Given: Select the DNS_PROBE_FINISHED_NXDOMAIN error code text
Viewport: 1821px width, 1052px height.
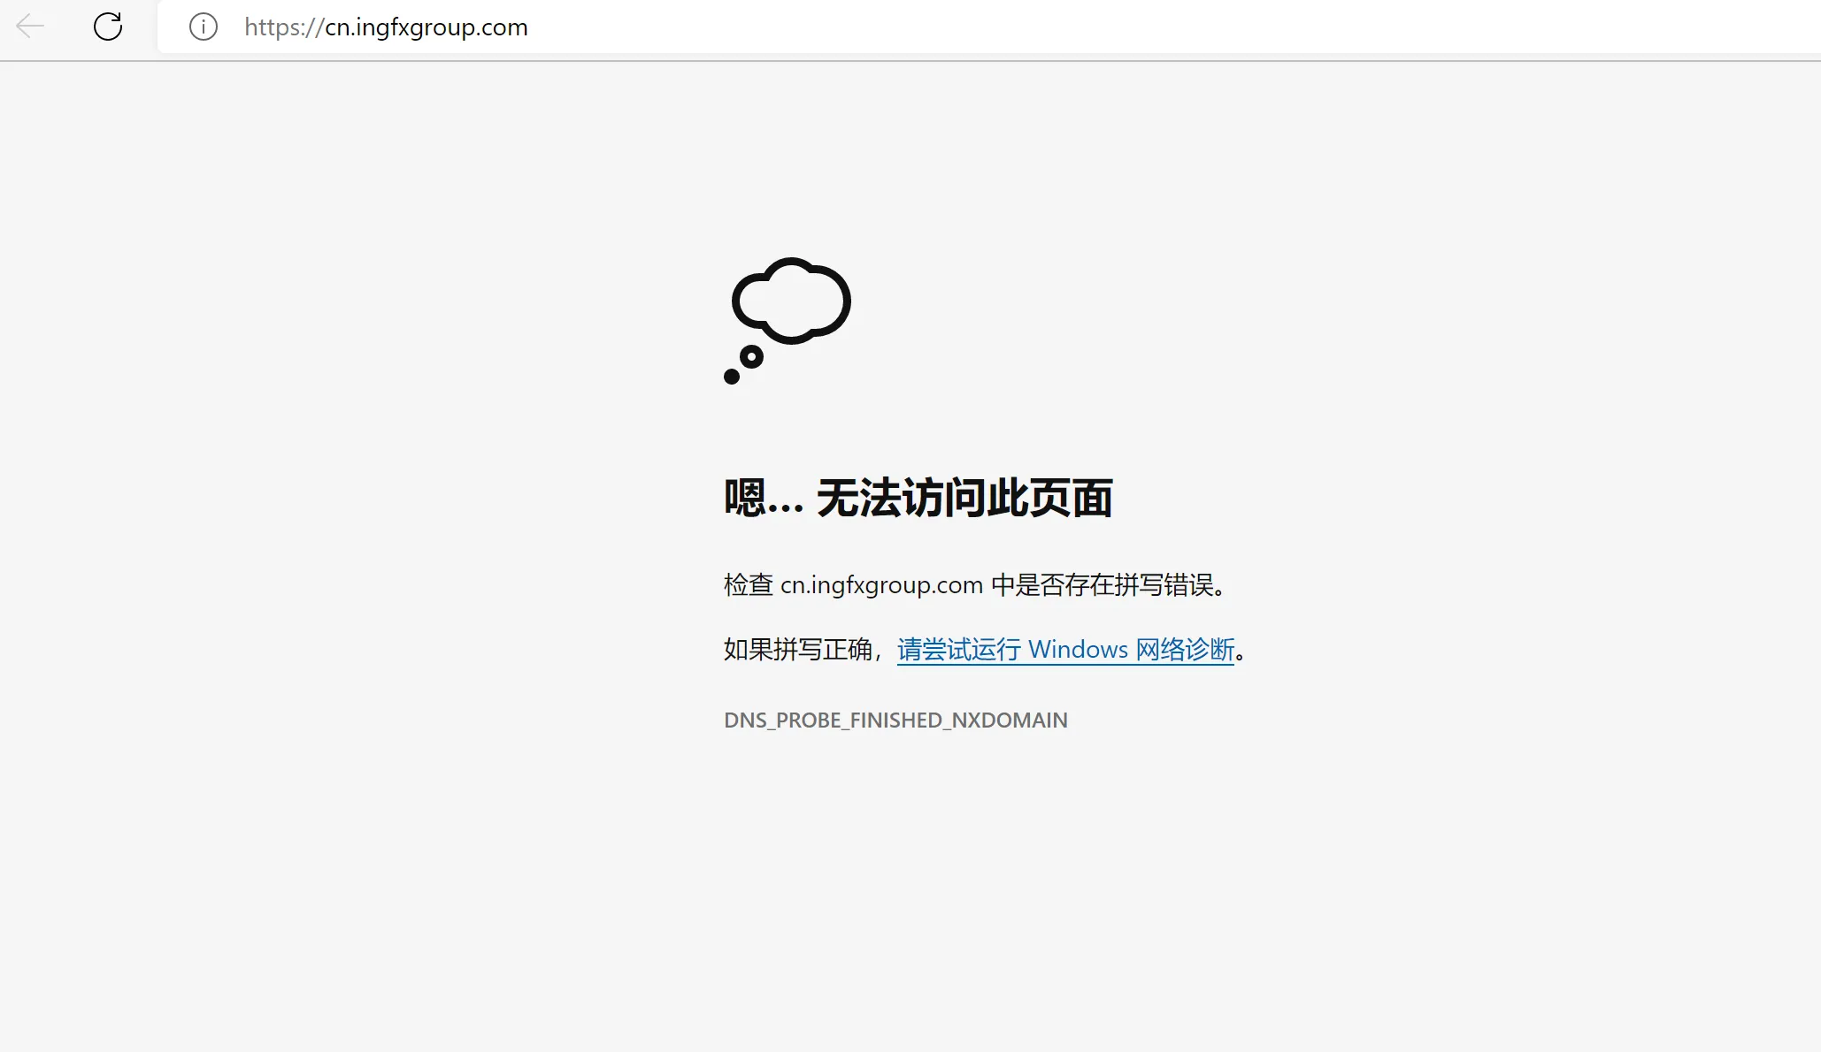Looking at the screenshot, I should tap(895, 720).
